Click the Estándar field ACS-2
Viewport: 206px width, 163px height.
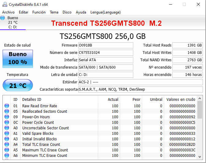[x=141, y=82]
